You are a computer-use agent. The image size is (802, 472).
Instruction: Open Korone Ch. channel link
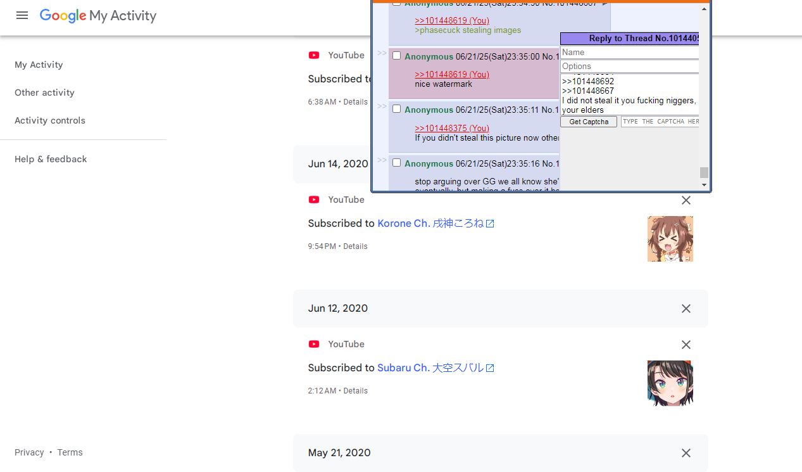pos(430,224)
